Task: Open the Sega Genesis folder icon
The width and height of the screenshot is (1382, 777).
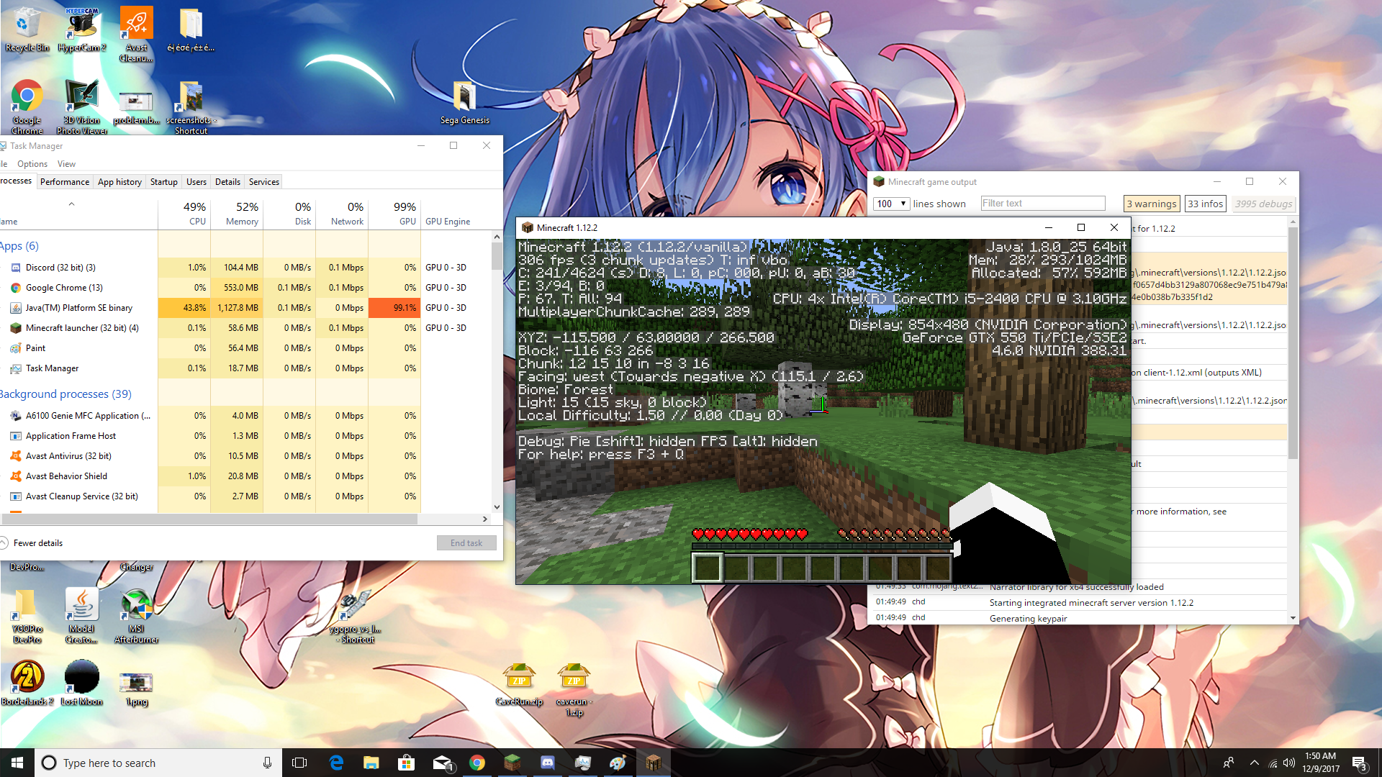Action: (464, 97)
